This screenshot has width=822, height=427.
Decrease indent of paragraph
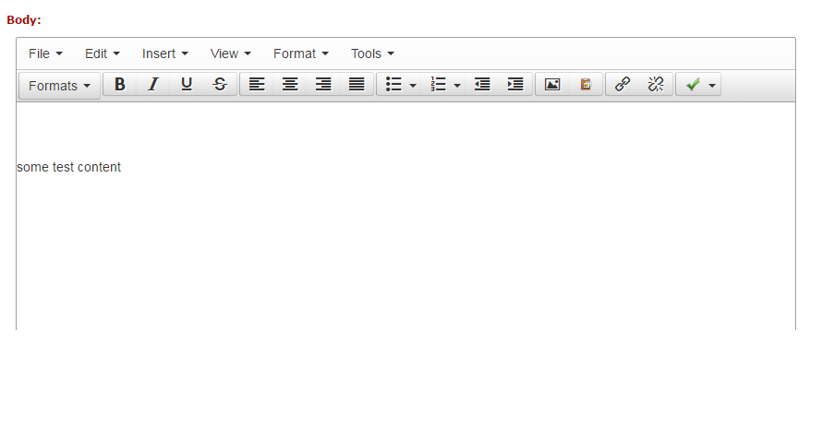(482, 84)
